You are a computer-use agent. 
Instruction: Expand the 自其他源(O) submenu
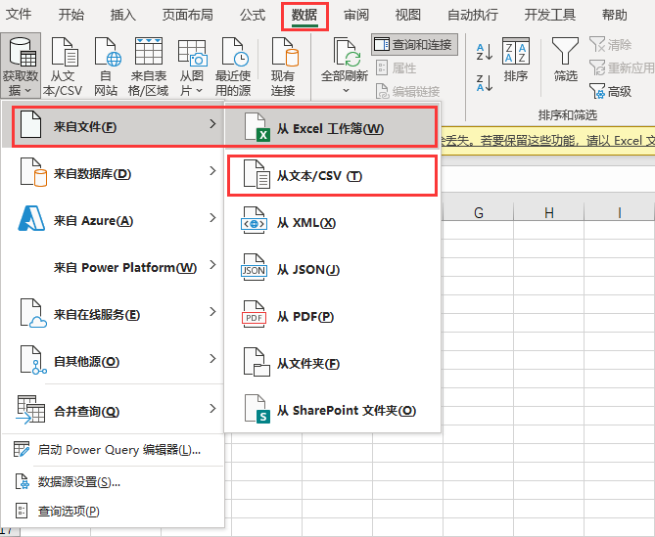pyautogui.click(x=113, y=361)
